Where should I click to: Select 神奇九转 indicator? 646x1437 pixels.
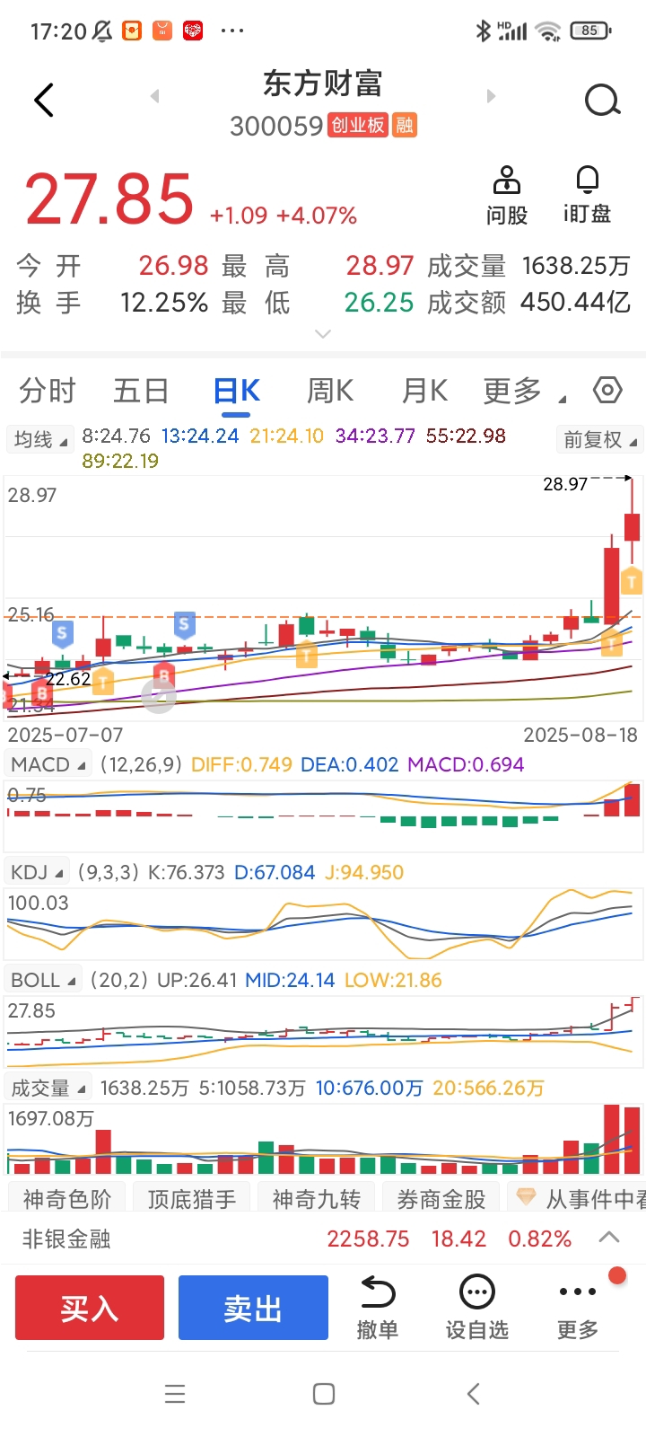(317, 1198)
